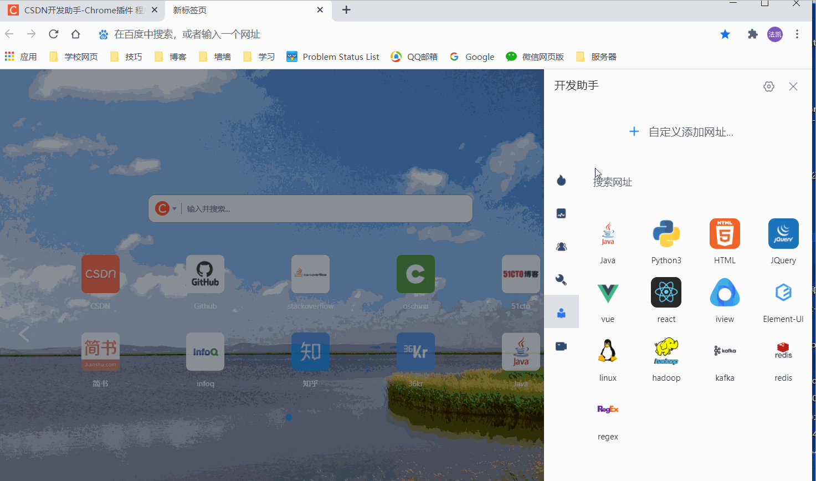816x481 pixels.
Task: Open the kafka shortcut icon
Action: point(725,351)
